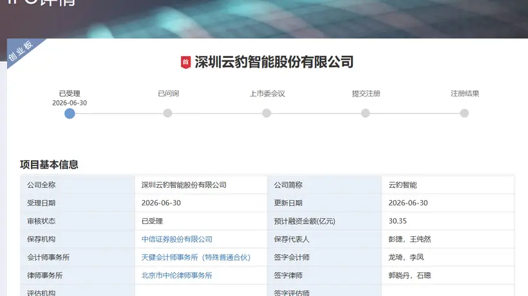Screen dimensions: 528x296
Task: Click the 注册结果 stage label text
Action: click(465, 93)
